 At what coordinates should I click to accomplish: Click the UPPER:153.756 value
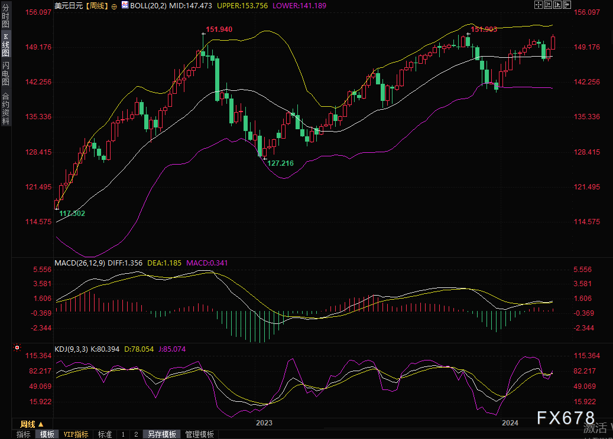click(242, 6)
